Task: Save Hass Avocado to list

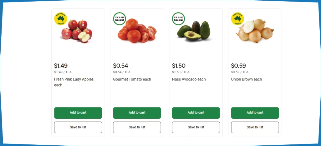Action: click(196, 127)
